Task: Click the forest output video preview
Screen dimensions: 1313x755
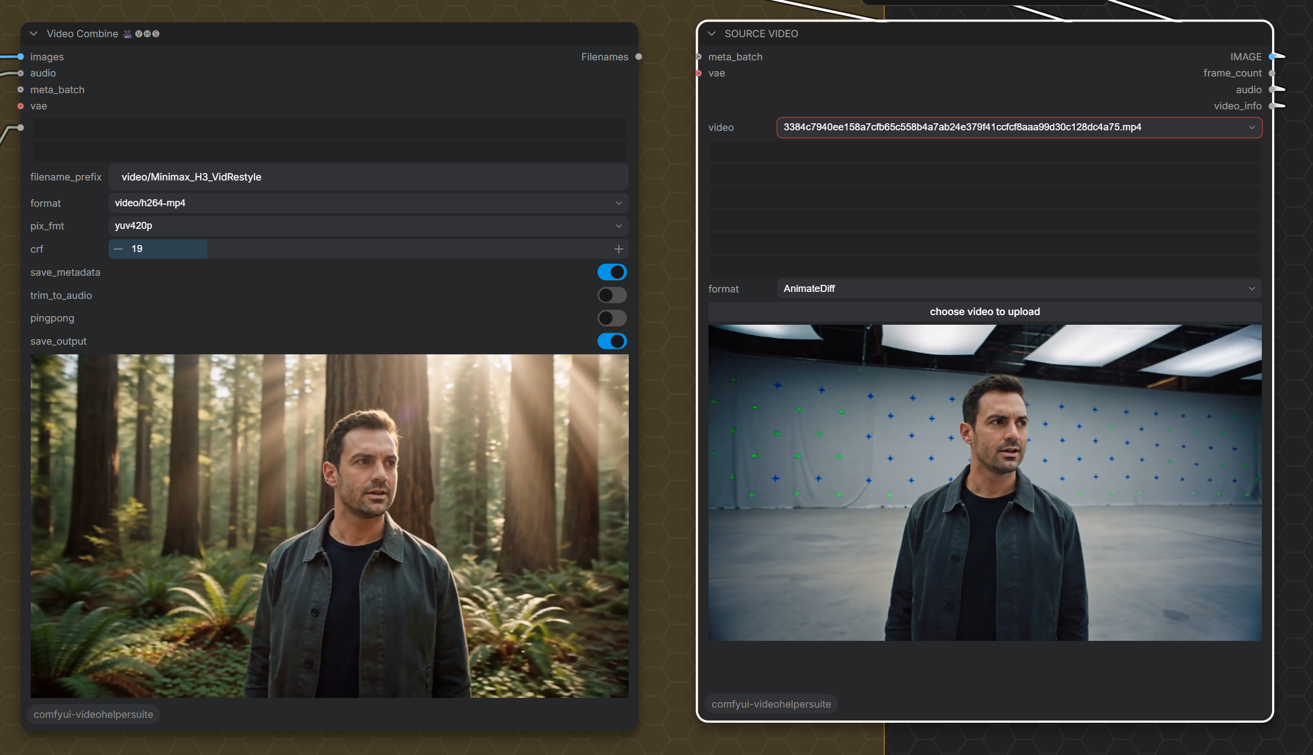Action: 330,526
